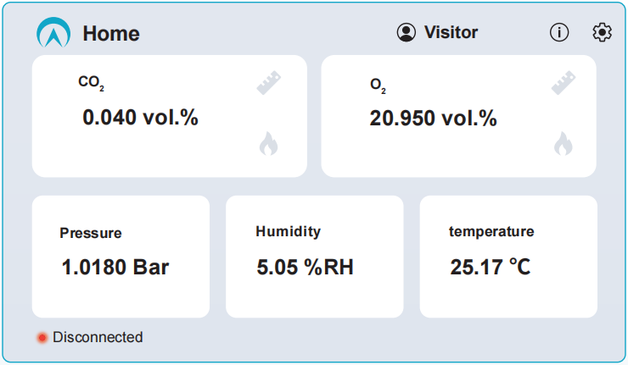Click the red connection status dot
The image size is (628, 365).
coord(42,338)
